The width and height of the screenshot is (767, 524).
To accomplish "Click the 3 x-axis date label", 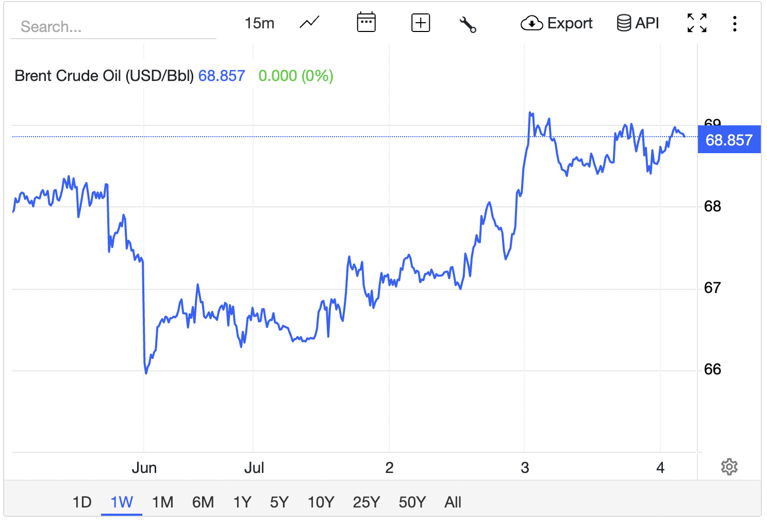I will (x=525, y=468).
